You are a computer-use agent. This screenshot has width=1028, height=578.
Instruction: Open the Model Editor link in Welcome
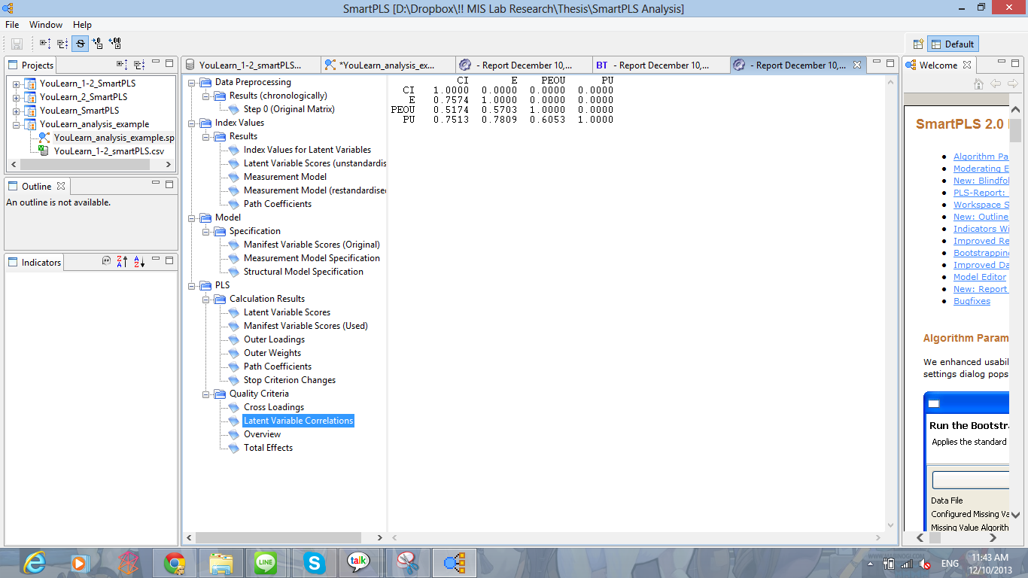(x=980, y=277)
